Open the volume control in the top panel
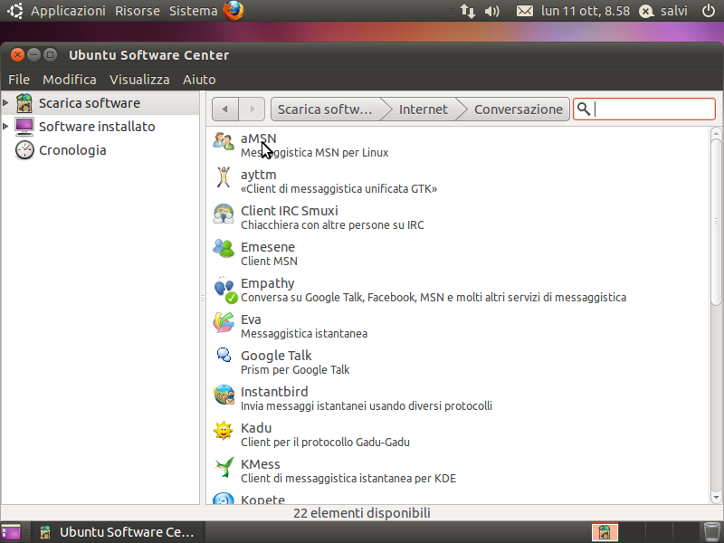 (491, 11)
